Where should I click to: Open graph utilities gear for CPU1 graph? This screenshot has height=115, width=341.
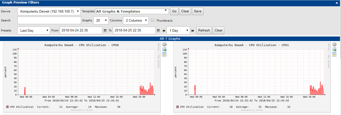click(334, 45)
